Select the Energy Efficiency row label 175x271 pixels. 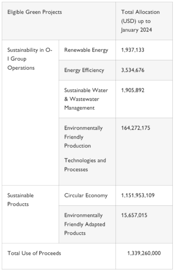coord(84,70)
